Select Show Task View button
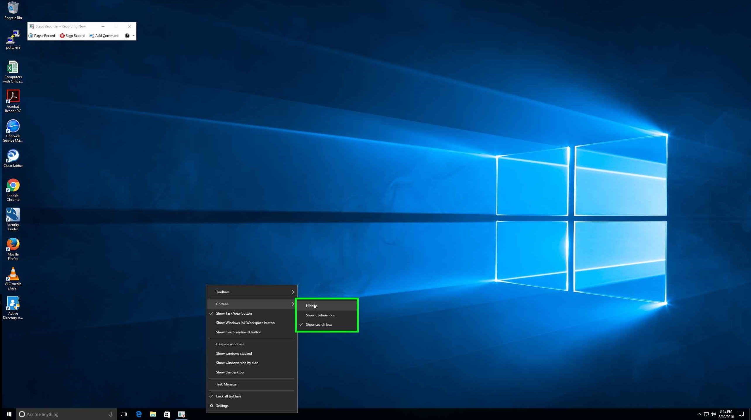 point(234,313)
